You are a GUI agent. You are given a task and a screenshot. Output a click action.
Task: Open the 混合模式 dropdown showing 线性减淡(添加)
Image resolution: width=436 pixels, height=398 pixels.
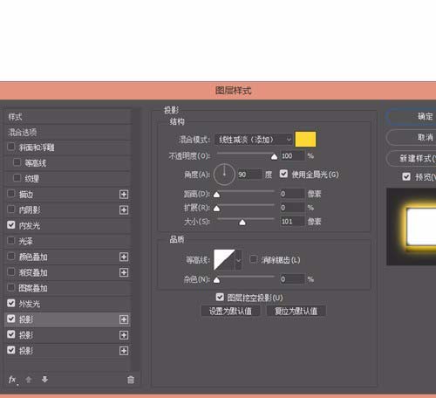pyautogui.click(x=253, y=140)
